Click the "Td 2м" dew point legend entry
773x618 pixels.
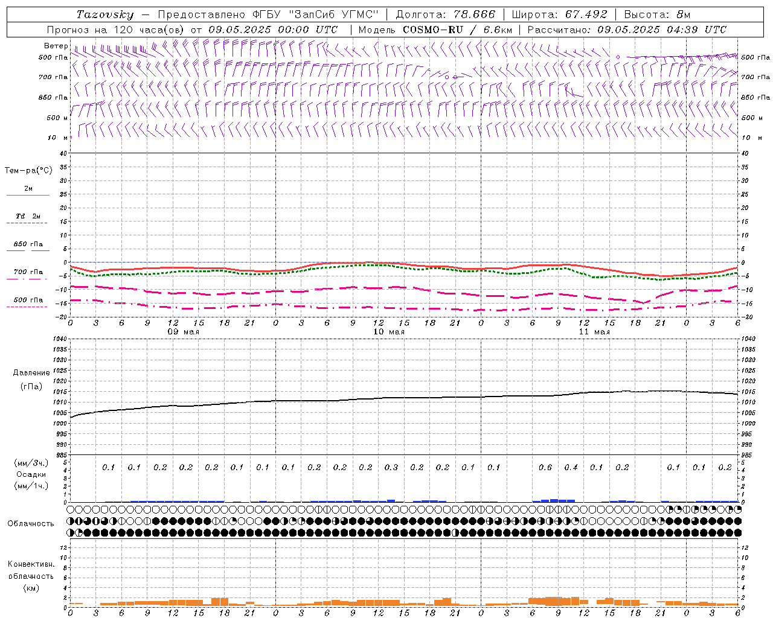coord(28,216)
